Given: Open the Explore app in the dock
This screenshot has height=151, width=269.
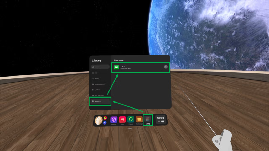Looking at the screenshot, I should tap(114, 120).
